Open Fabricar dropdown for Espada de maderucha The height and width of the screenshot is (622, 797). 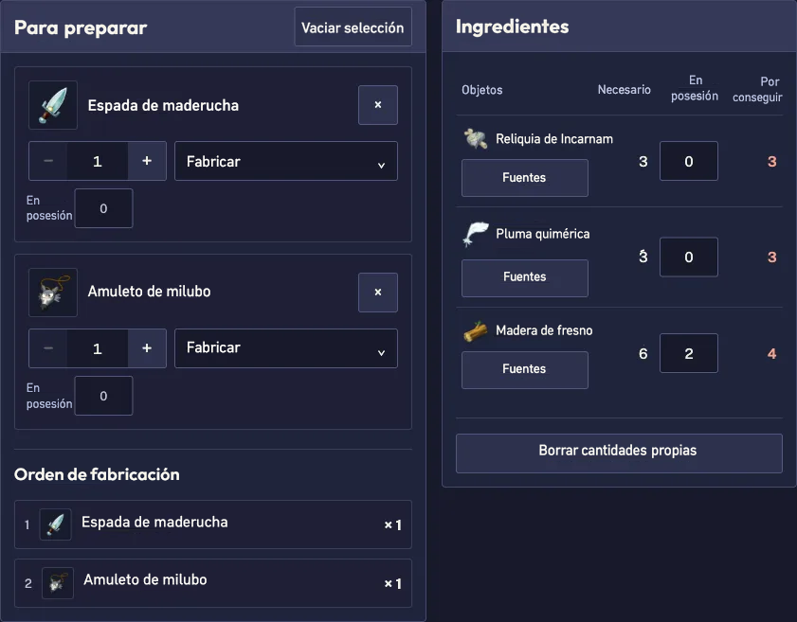click(x=285, y=161)
